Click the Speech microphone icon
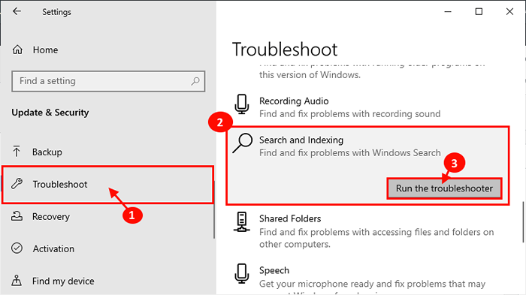 [x=241, y=273]
